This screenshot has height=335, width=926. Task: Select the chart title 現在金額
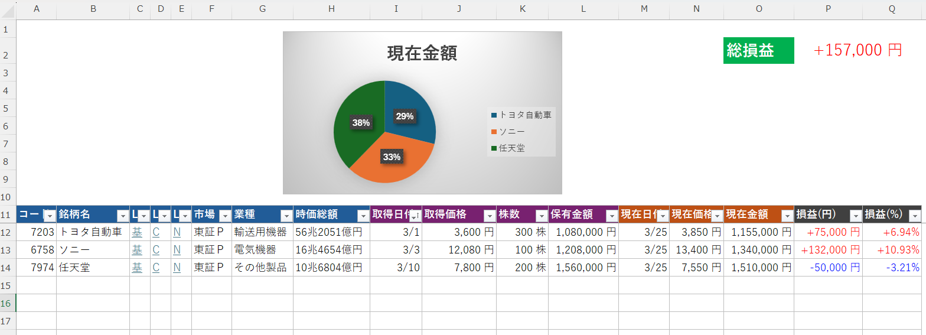[x=422, y=53]
